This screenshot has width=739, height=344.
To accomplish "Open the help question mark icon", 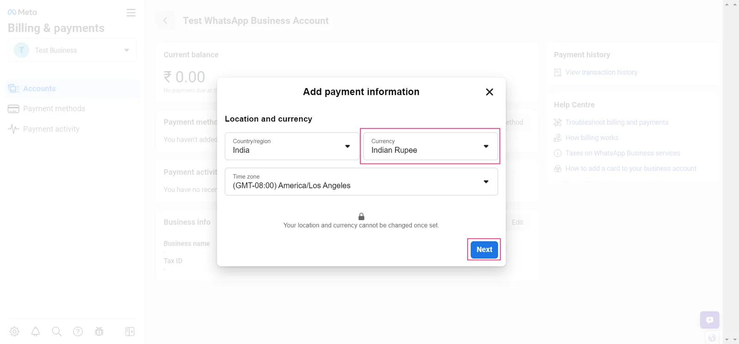I will point(78,332).
